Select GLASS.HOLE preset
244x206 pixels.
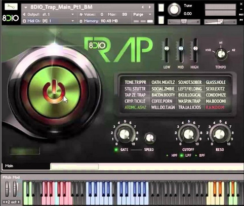[x=216, y=82]
